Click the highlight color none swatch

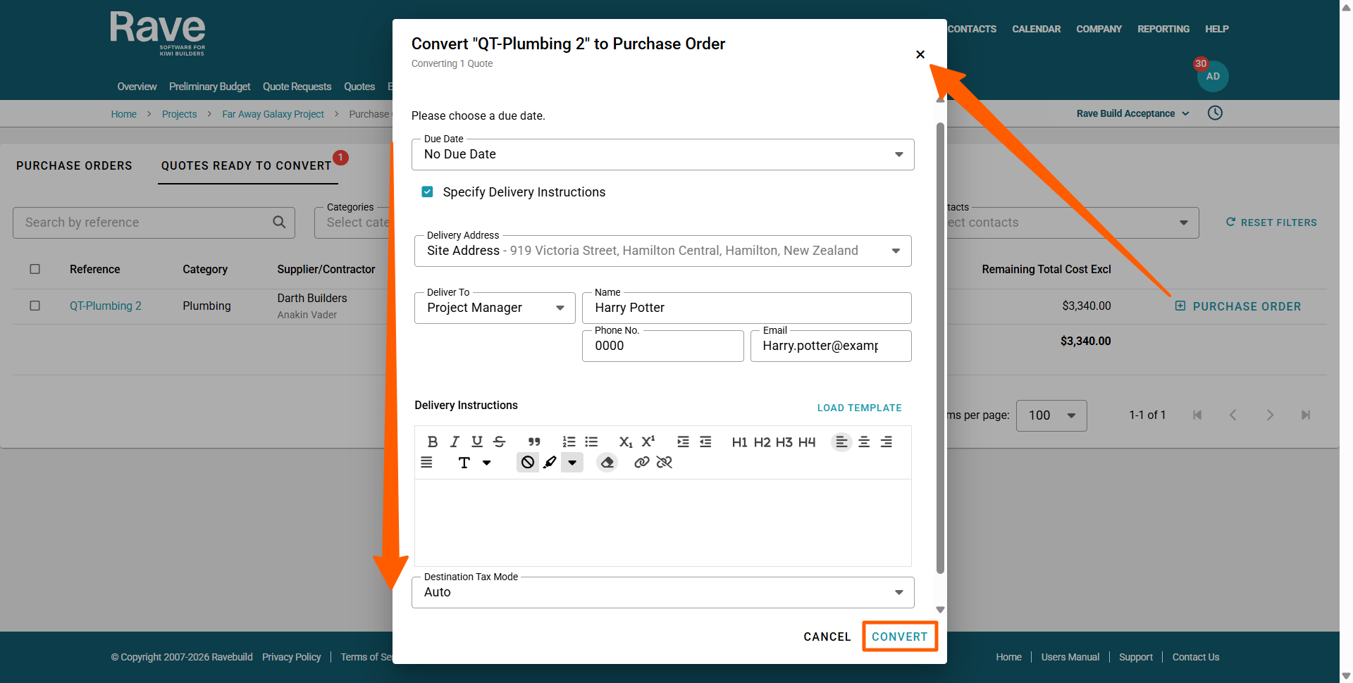pyautogui.click(x=528, y=463)
